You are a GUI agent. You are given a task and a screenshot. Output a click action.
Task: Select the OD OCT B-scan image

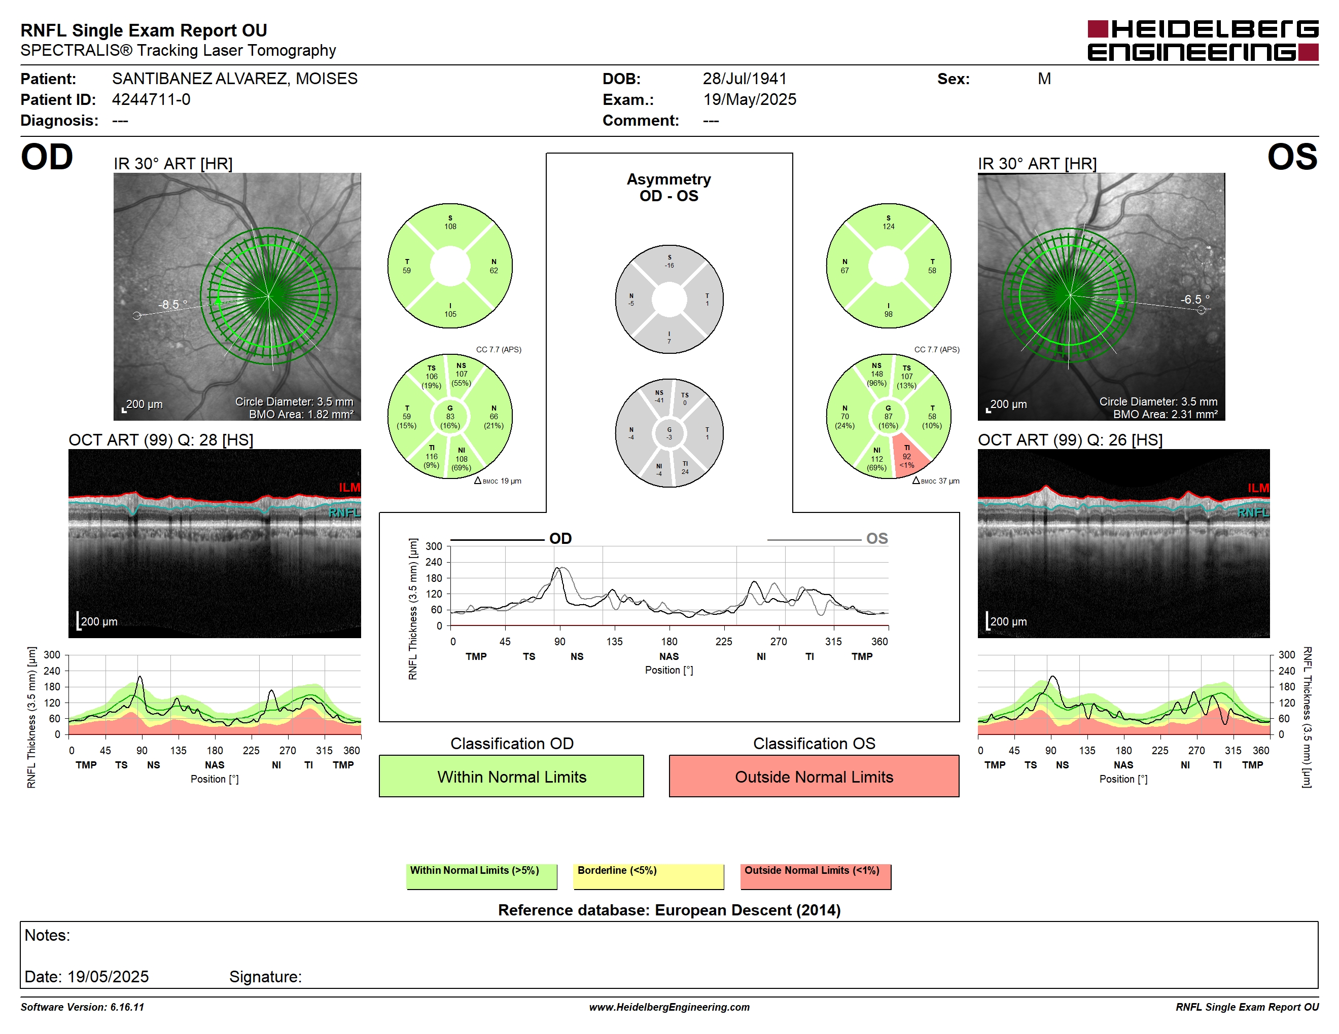coord(215,543)
